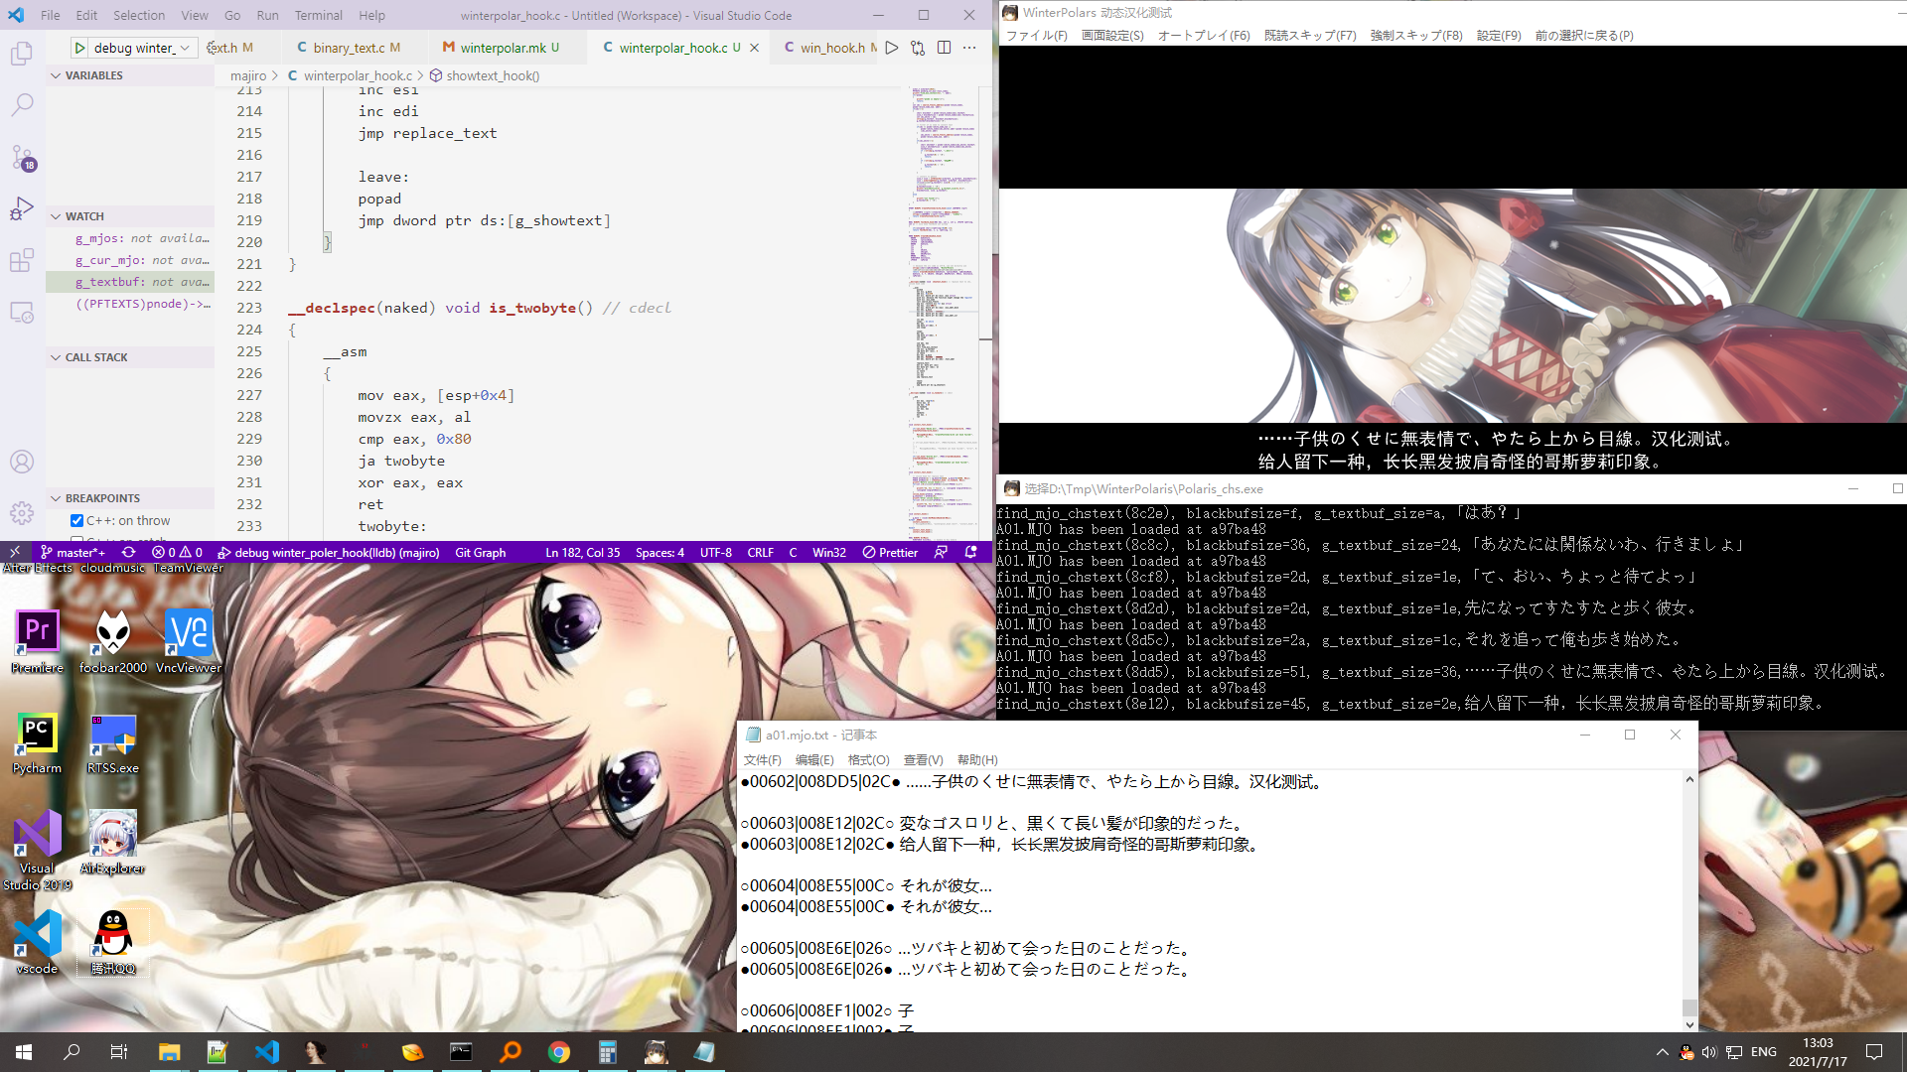
Task: Click Synchronize Changes icon in status bar
Action: pyautogui.click(x=128, y=553)
